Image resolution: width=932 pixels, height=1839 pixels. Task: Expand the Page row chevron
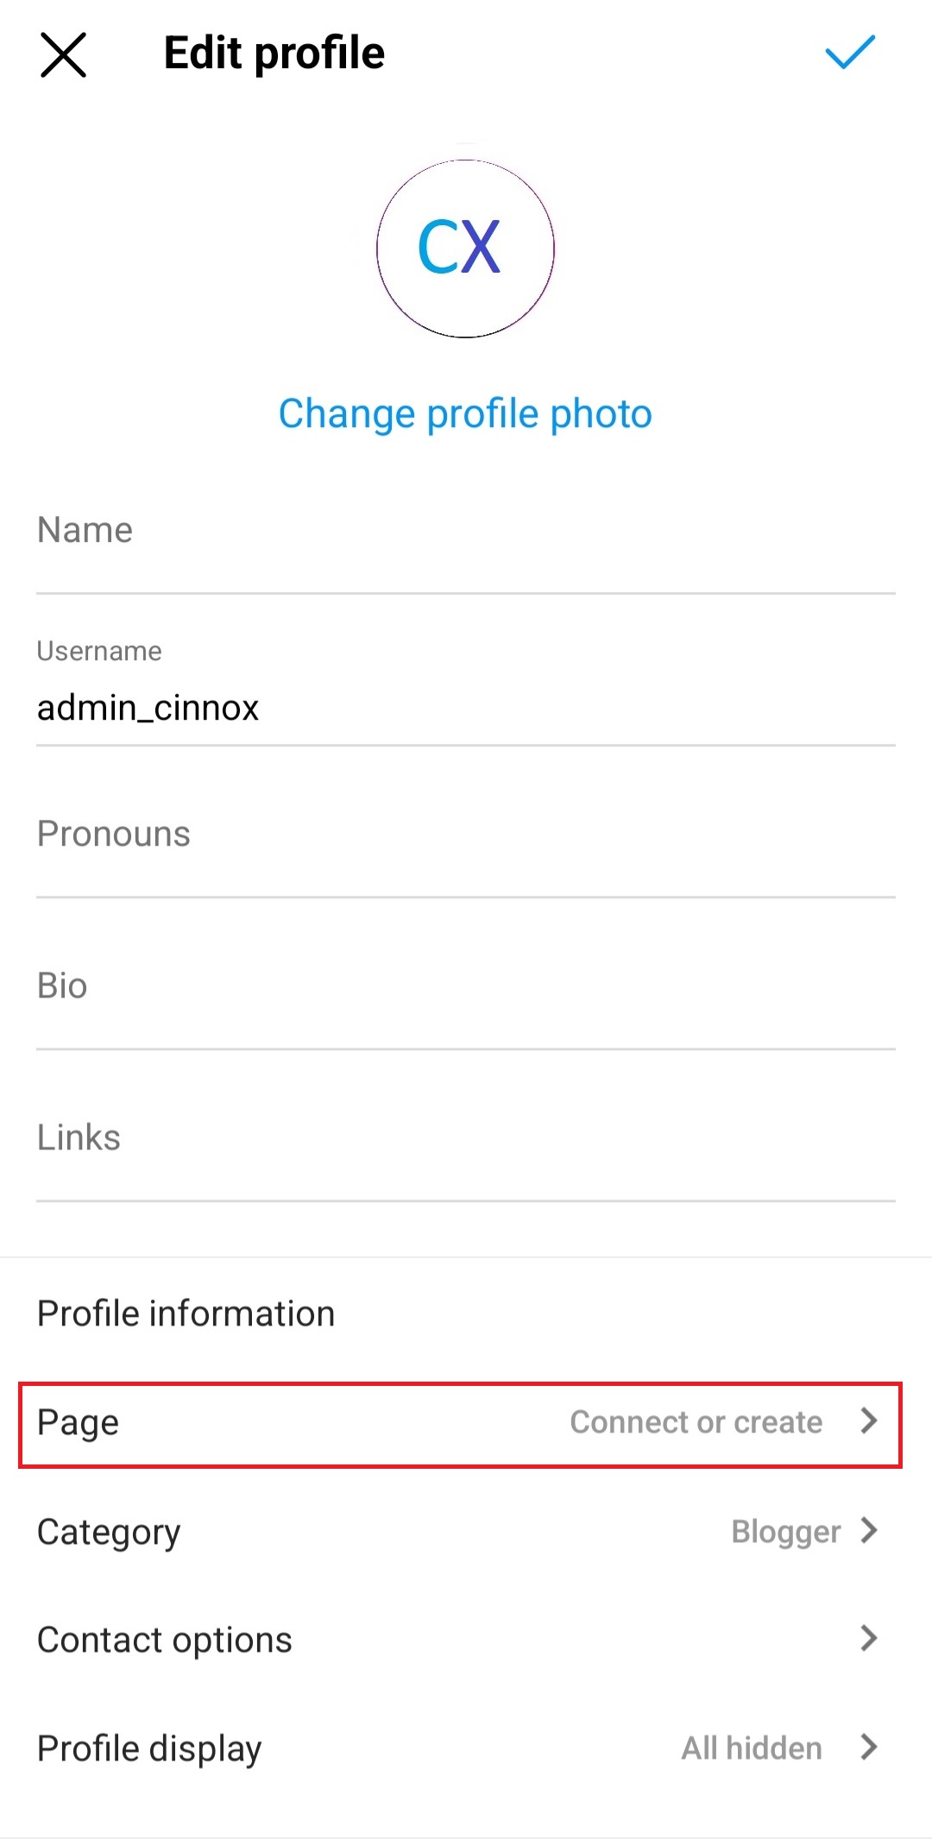tap(869, 1421)
